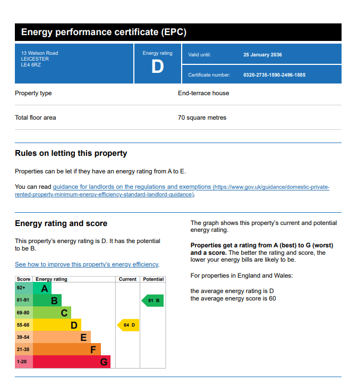Click the yellow 64 D current rating arrow

pos(128,325)
